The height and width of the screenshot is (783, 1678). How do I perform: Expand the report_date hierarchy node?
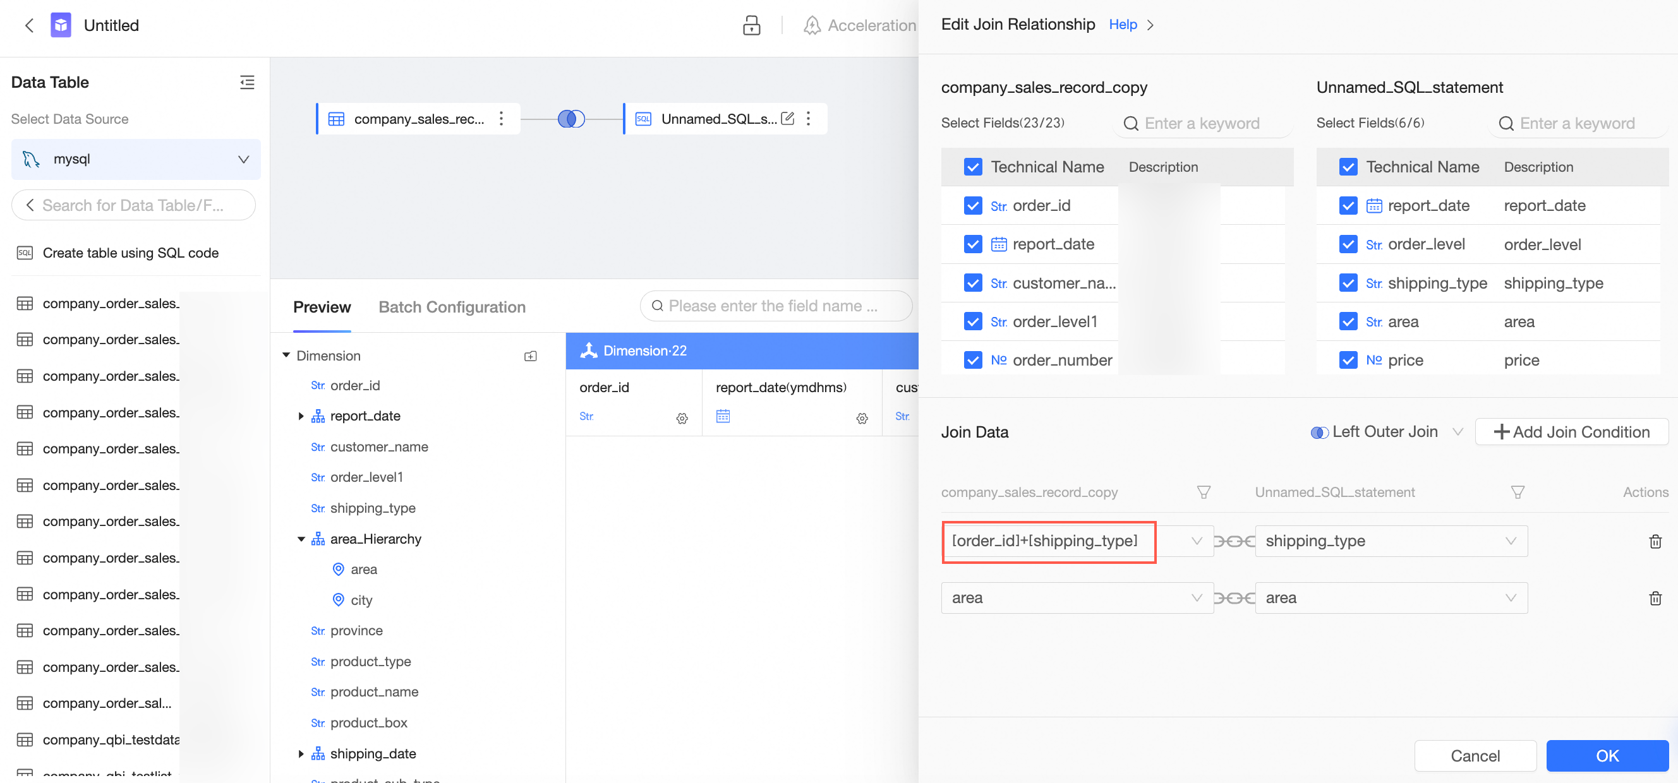(301, 416)
